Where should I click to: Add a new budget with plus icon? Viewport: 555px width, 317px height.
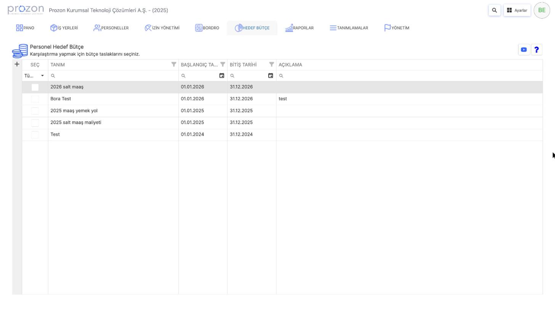pos(17,64)
